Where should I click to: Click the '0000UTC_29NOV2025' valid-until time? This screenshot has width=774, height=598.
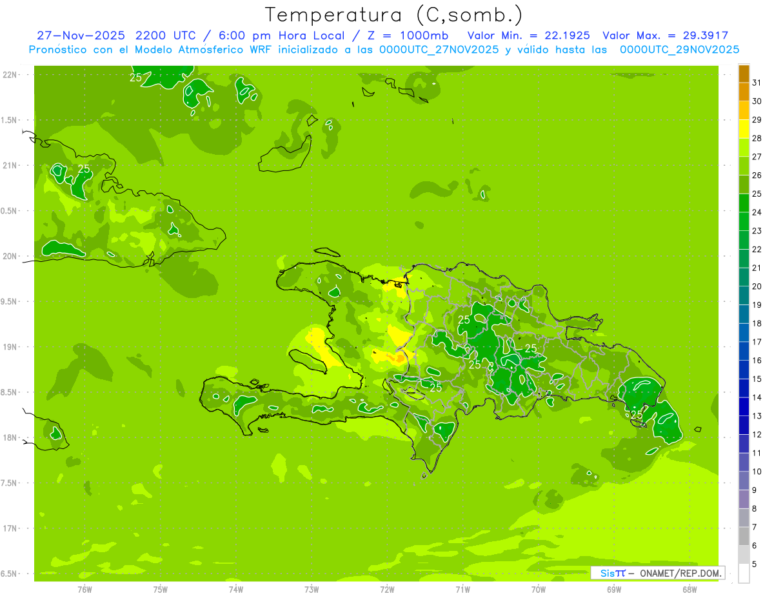(x=679, y=50)
